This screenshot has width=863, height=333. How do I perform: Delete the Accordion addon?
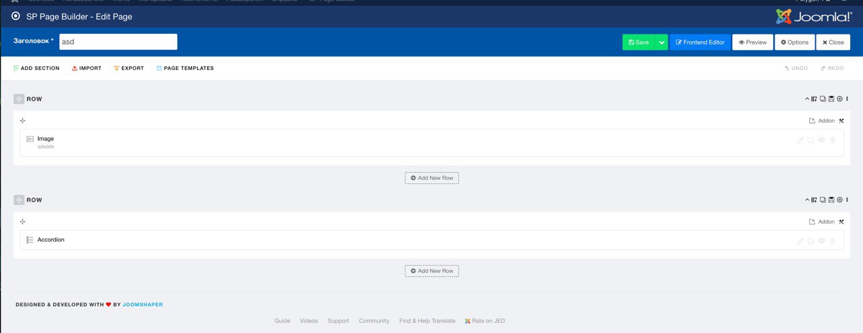tap(833, 241)
